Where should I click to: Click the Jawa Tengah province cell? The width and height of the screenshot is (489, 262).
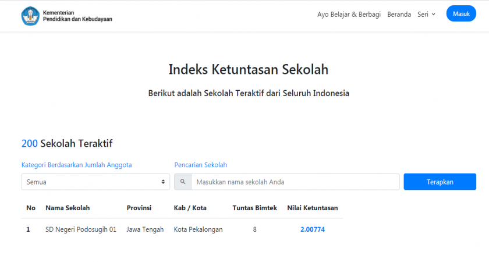(145, 229)
